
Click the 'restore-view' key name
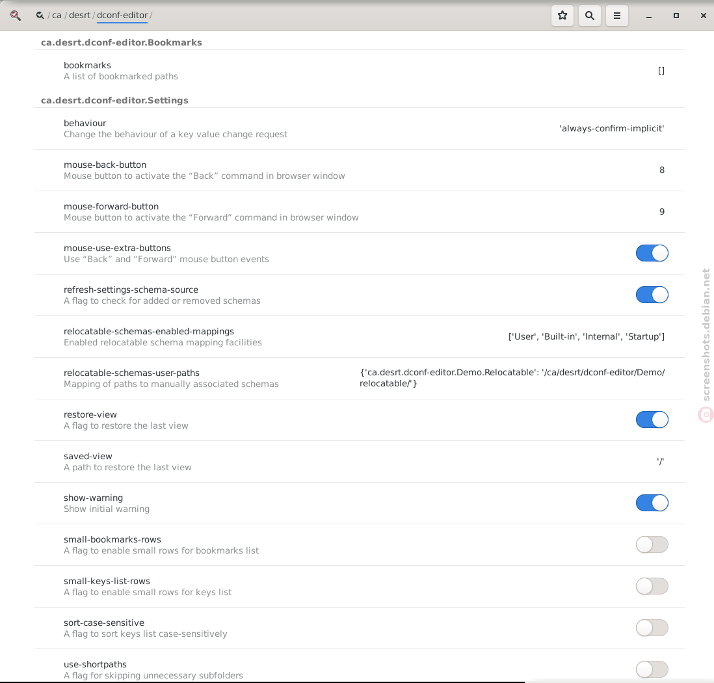tap(90, 414)
